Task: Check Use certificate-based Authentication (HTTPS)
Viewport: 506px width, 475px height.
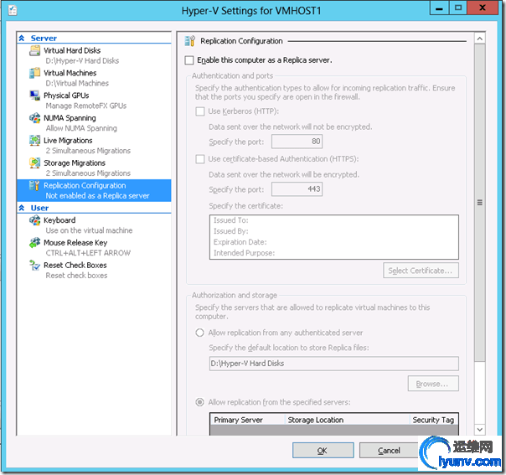Action: [x=200, y=159]
